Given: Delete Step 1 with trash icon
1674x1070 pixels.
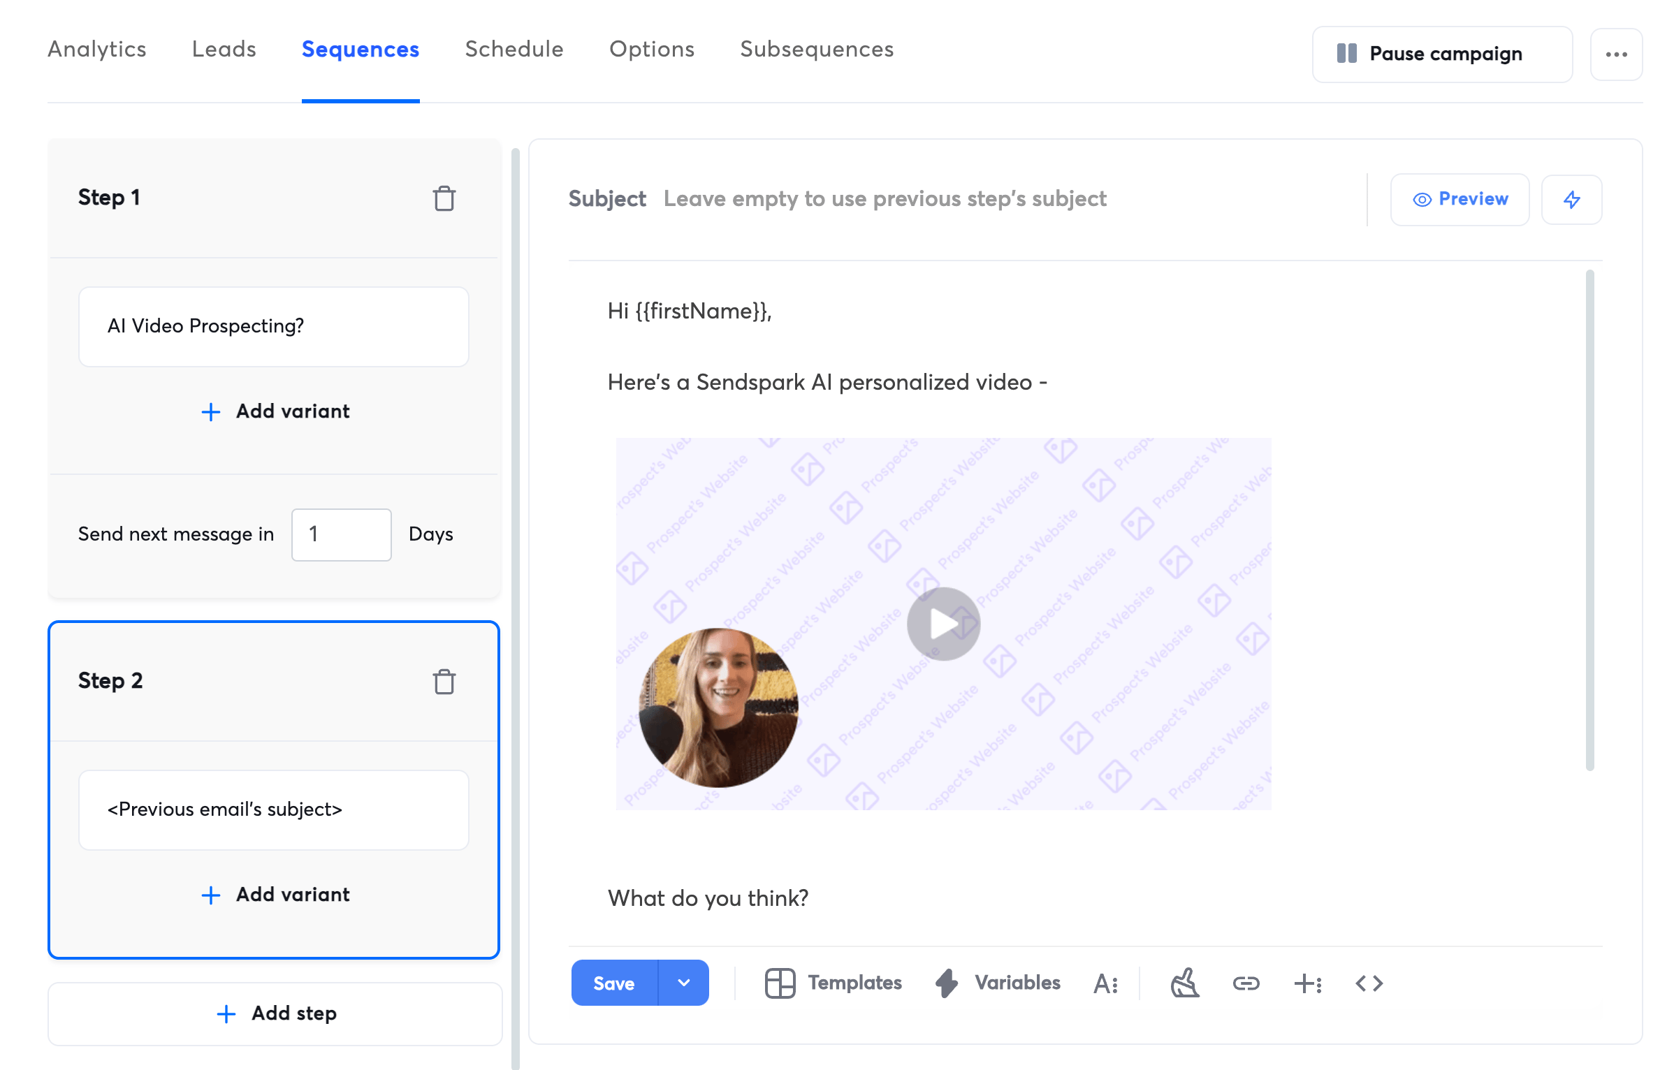Looking at the screenshot, I should pyautogui.click(x=444, y=198).
